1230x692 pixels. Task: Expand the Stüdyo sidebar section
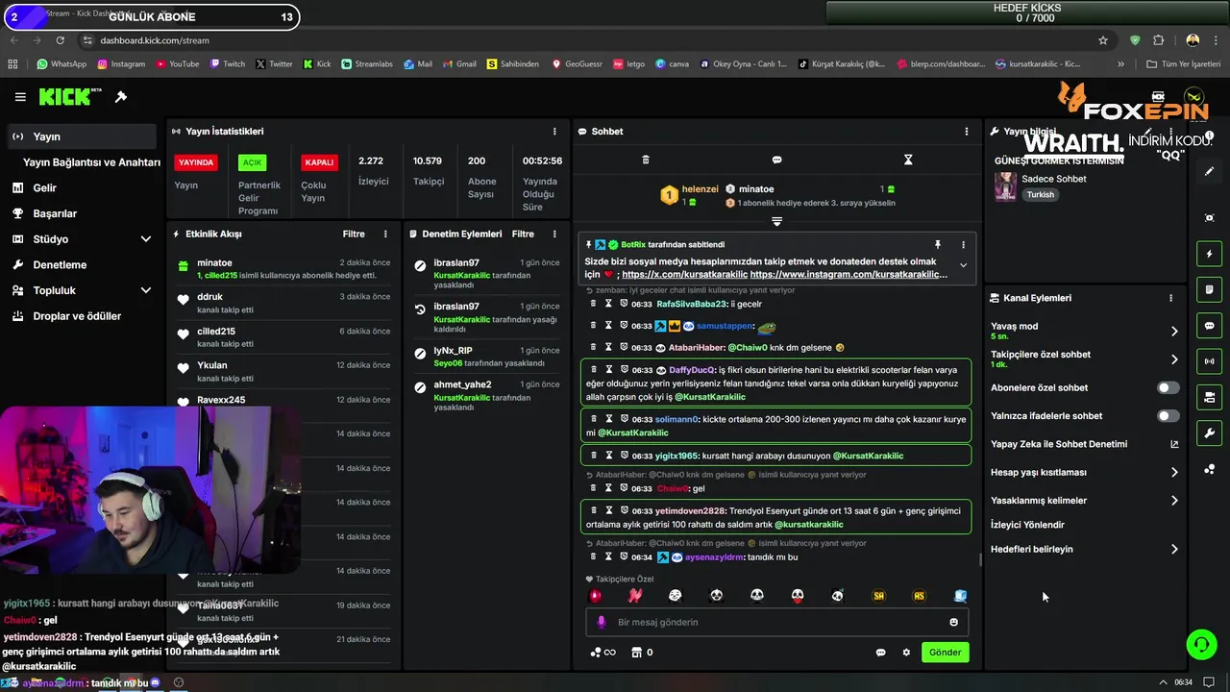(146, 239)
